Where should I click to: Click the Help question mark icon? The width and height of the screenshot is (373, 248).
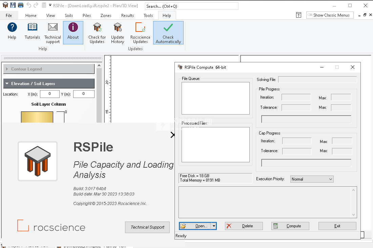coord(12,27)
